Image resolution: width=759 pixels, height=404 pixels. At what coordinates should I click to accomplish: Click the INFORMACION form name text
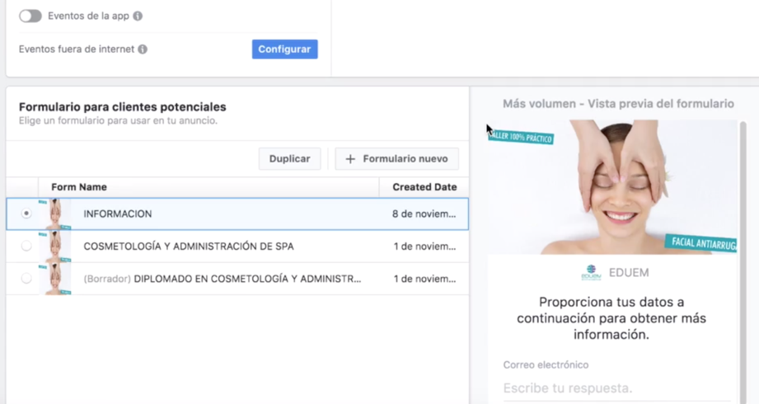pos(118,214)
